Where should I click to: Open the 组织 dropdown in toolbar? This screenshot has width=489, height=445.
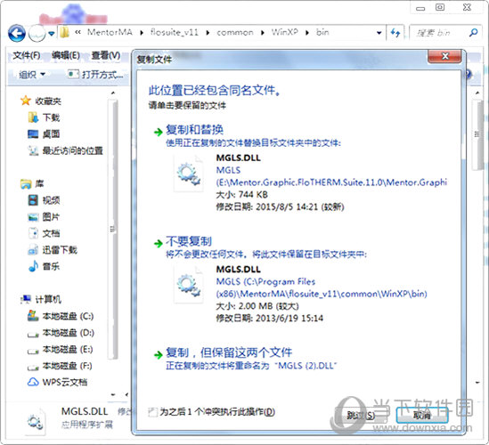point(32,75)
